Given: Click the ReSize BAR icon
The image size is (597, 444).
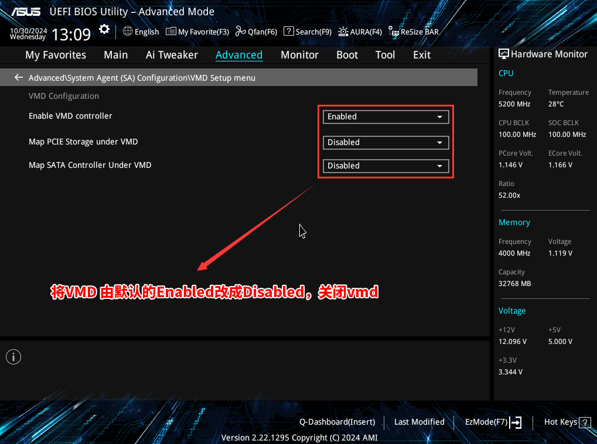Looking at the screenshot, I should coord(393,31).
